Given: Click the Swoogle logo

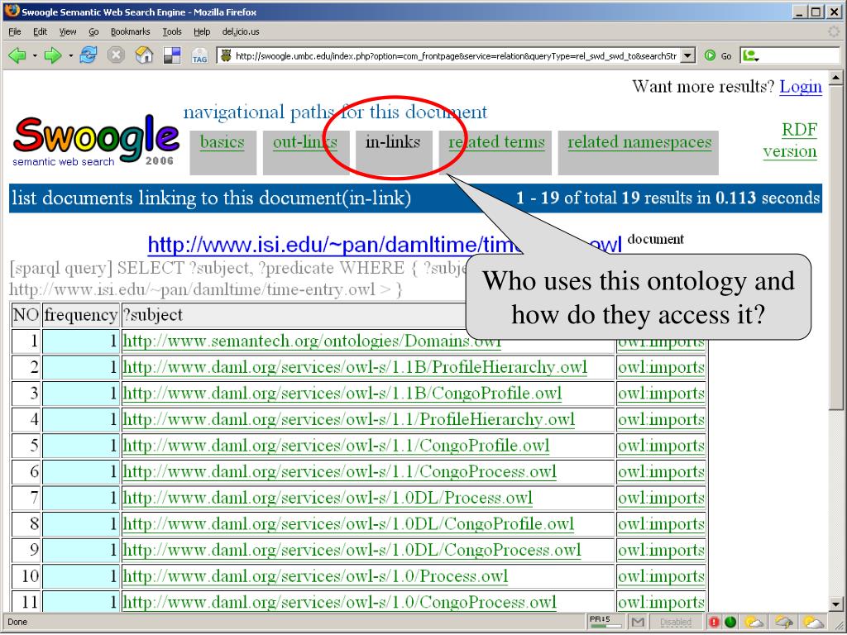Looking at the screenshot, I should [96, 139].
